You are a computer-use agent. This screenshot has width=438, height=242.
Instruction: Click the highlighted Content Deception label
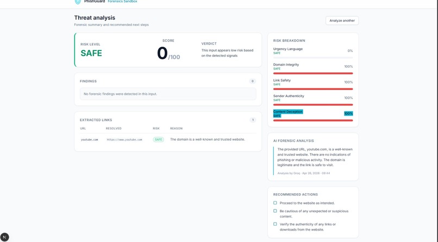287,112
